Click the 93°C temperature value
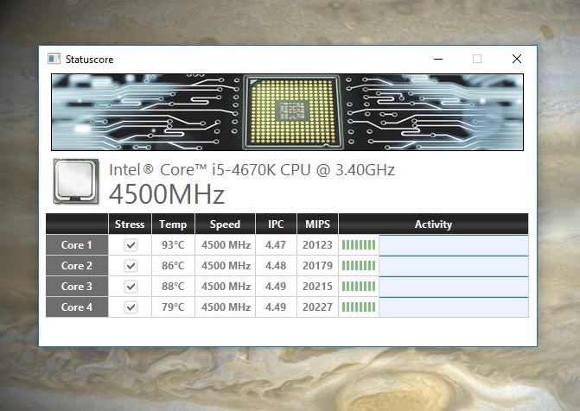Image resolution: width=580 pixels, height=411 pixels. 173,245
